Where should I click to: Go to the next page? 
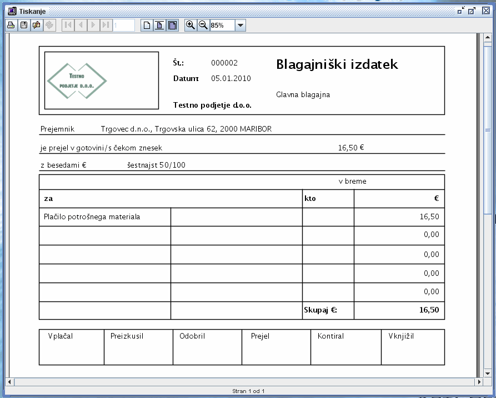tap(93, 25)
